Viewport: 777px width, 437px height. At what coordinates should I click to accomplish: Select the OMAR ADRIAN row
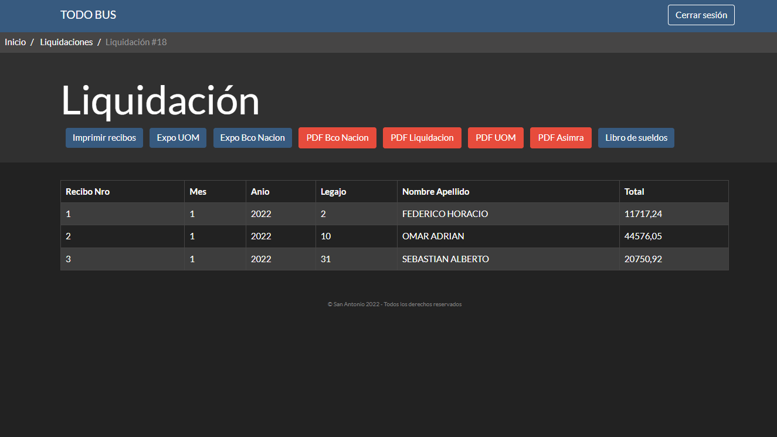point(433,236)
